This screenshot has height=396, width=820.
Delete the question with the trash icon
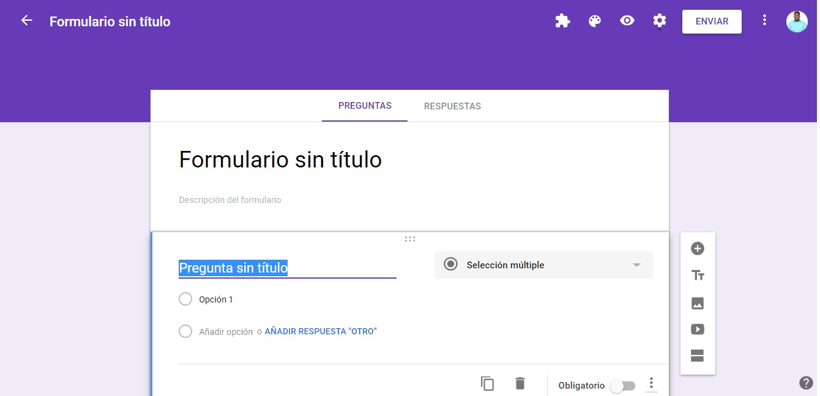(520, 384)
